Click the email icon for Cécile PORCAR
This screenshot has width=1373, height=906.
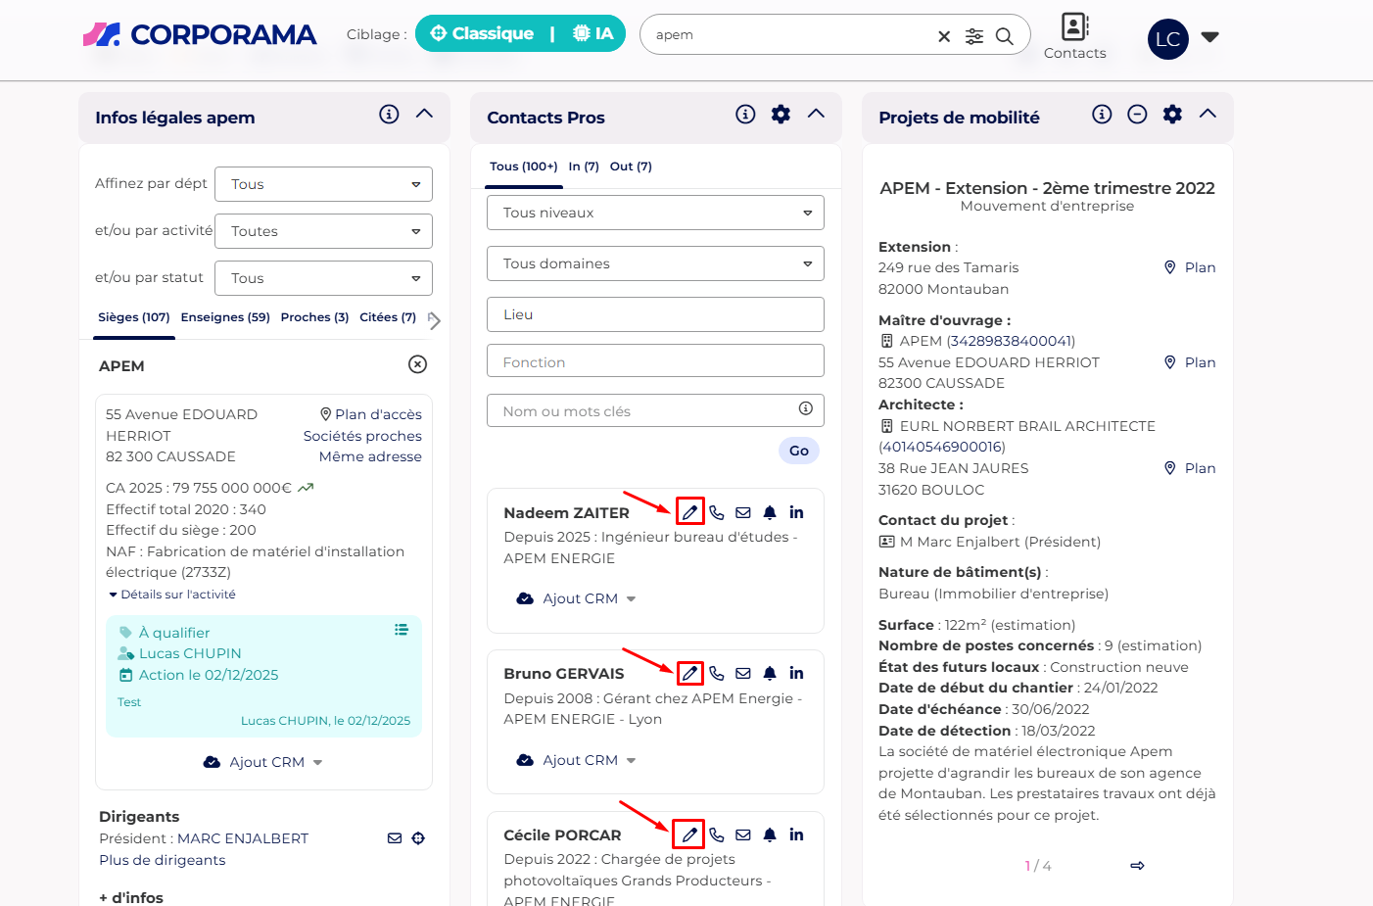(743, 835)
